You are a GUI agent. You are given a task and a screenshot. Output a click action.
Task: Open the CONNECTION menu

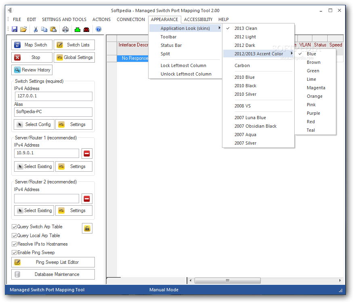(131, 19)
